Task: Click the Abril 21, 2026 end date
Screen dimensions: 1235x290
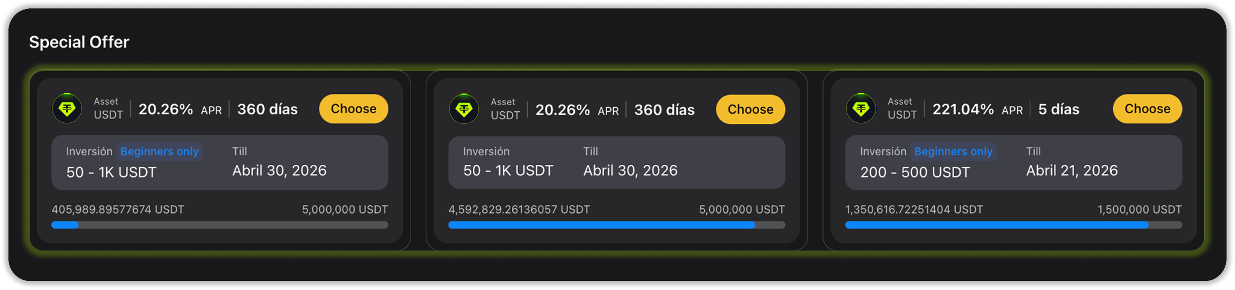Action: click(x=1072, y=171)
